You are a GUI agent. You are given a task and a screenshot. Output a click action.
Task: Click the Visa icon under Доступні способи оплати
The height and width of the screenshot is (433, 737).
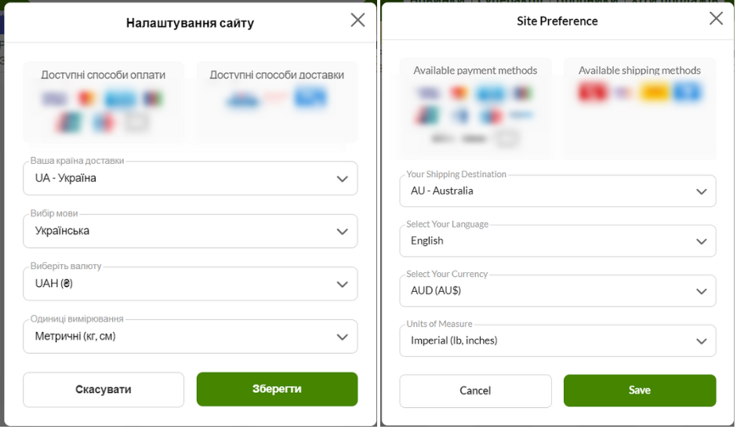pos(54,99)
